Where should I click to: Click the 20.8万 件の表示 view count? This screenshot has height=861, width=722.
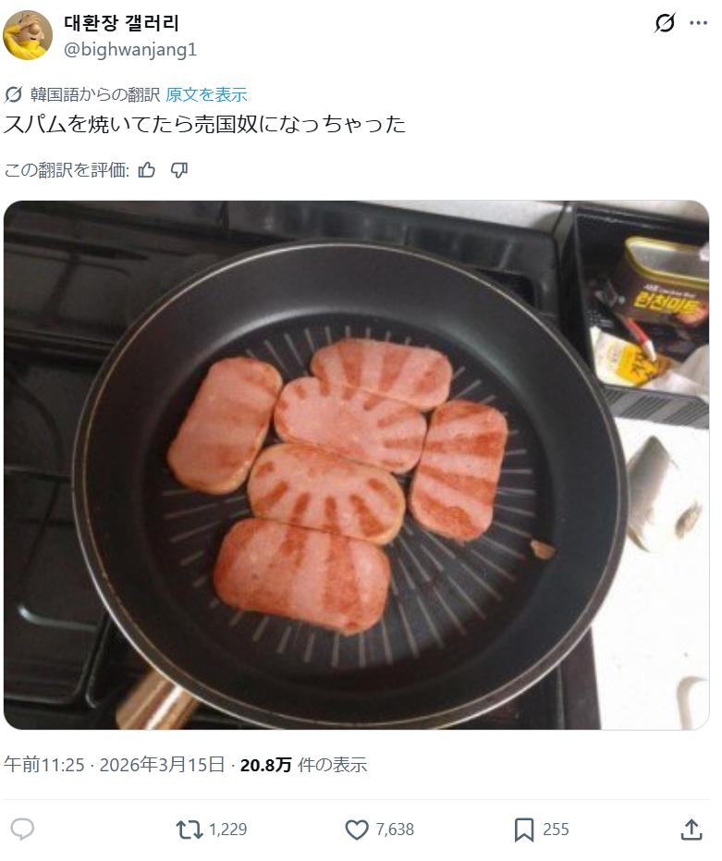pos(303,764)
